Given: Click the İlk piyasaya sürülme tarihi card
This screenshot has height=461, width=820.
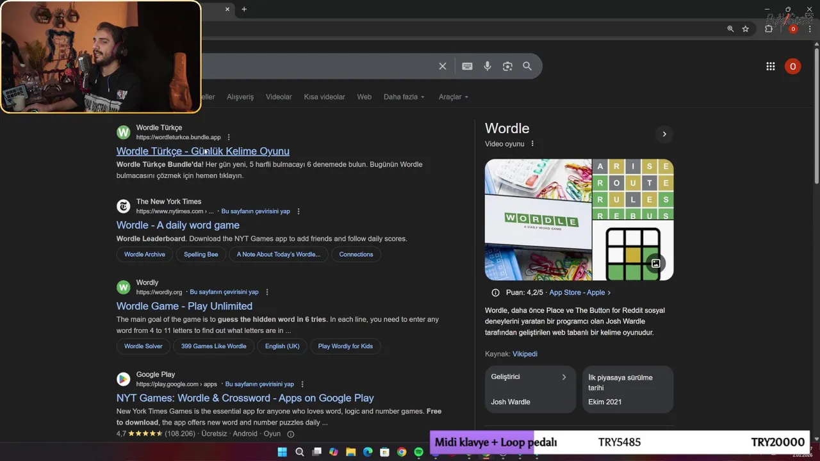Looking at the screenshot, I should point(628,389).
